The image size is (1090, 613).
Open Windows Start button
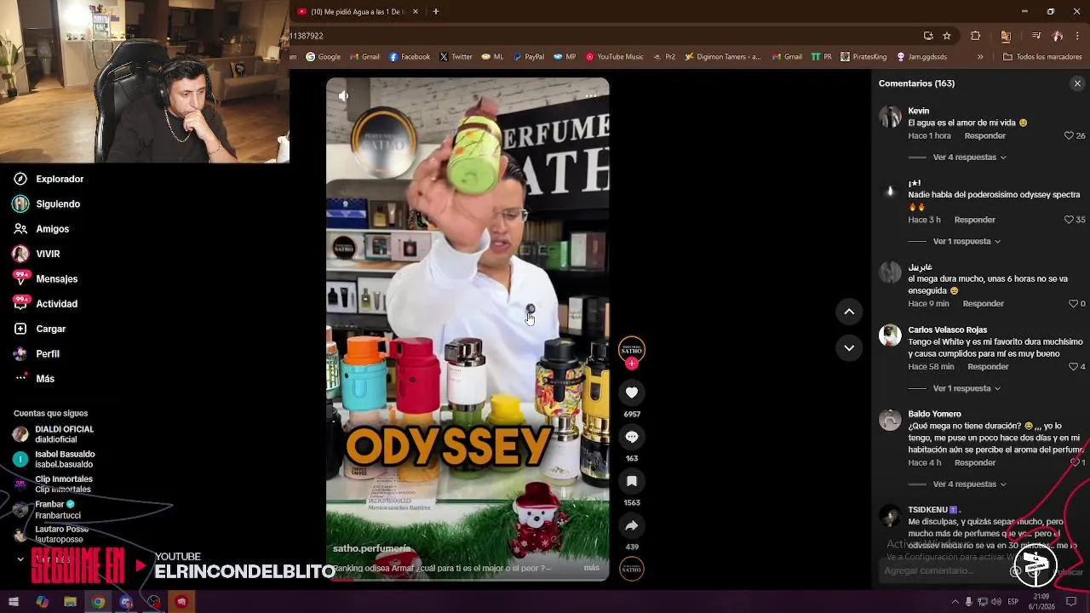(14, 602)
